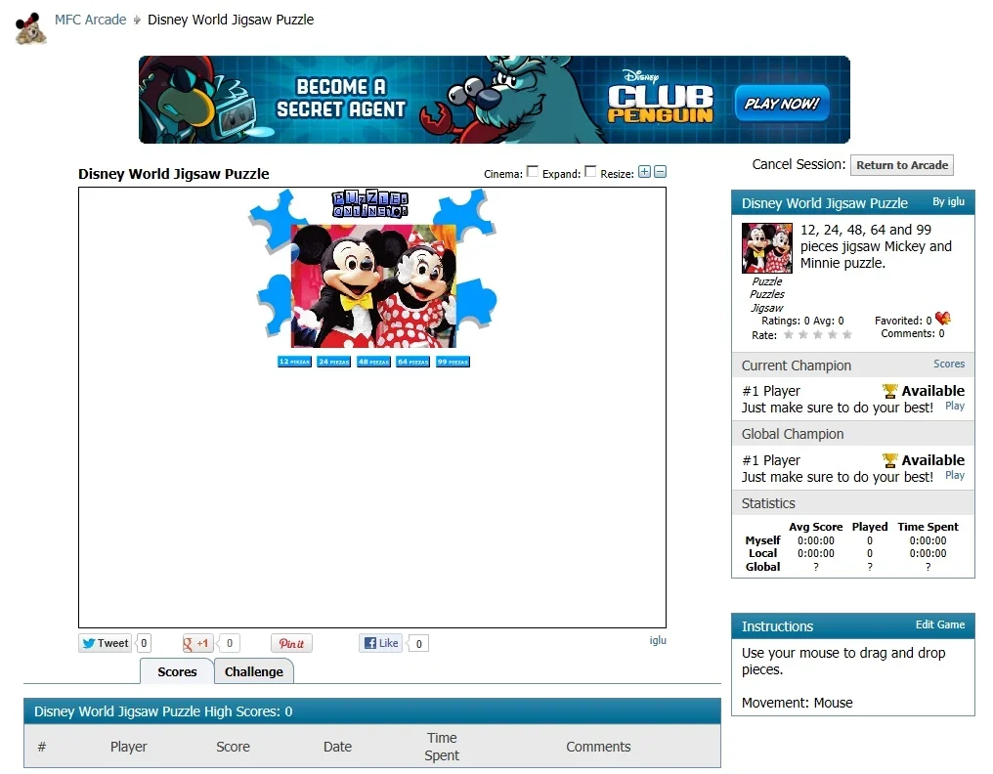Screen dimensions: 993x774
Task: Click the 'Local' statistics row label
Action: pyautogui.click(x=762, y=553)
